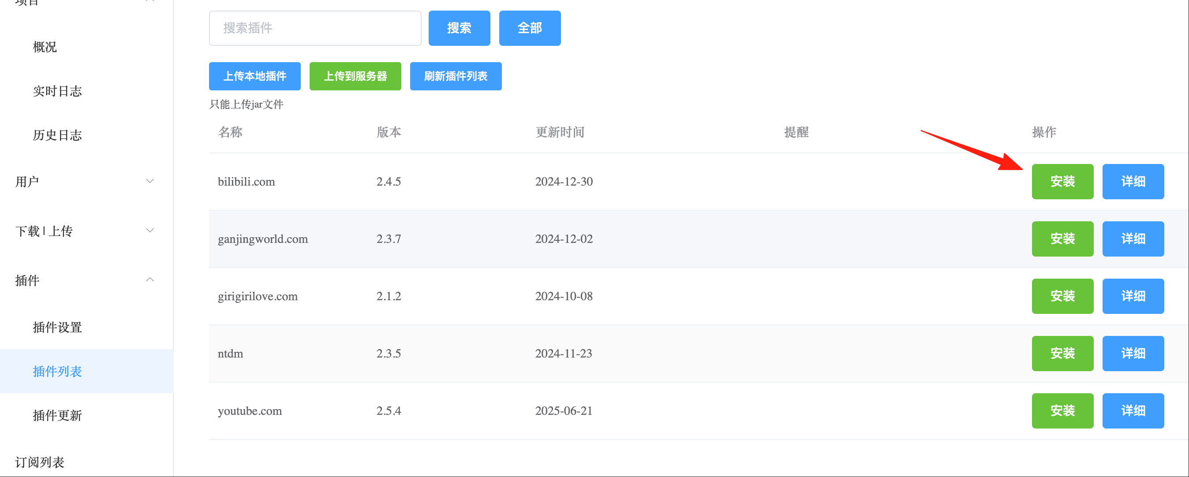Click the date 2024-12-02

[x=564, y=239]
